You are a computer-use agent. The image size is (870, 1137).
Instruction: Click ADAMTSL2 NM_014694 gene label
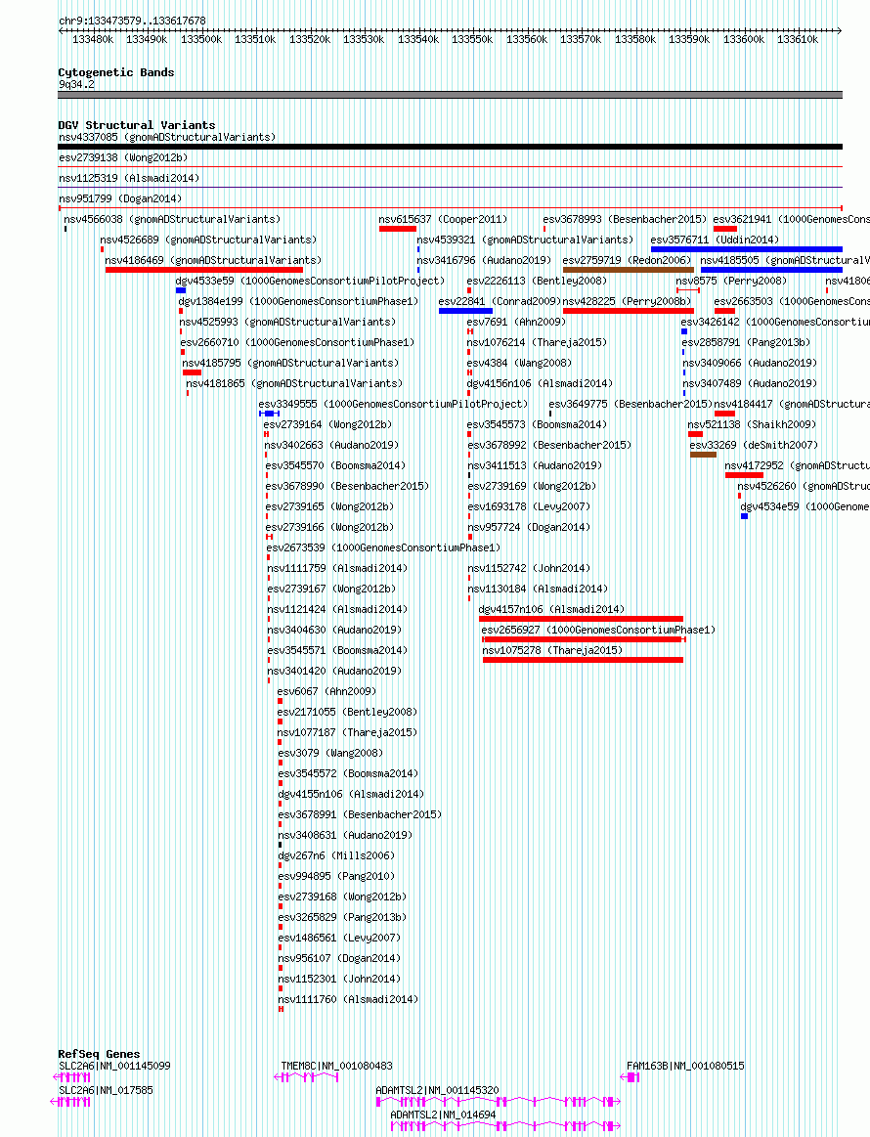coord(443,1115)
